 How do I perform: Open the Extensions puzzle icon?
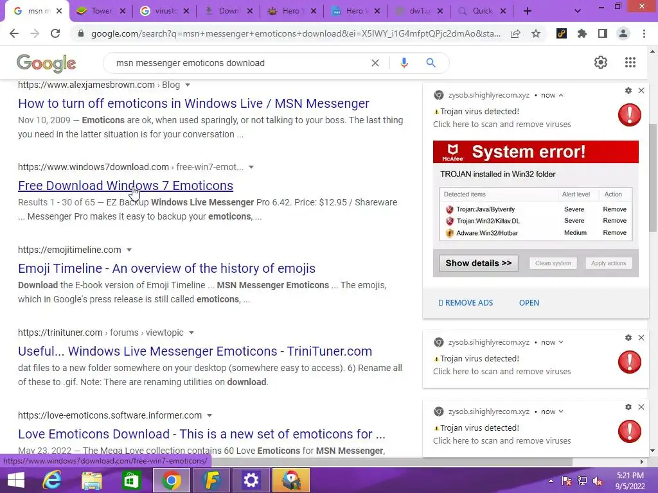click(582, 33)
